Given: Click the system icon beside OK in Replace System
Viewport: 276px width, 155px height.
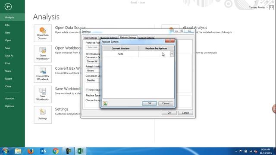Looking at the screenshot, I should pos(105,103).
